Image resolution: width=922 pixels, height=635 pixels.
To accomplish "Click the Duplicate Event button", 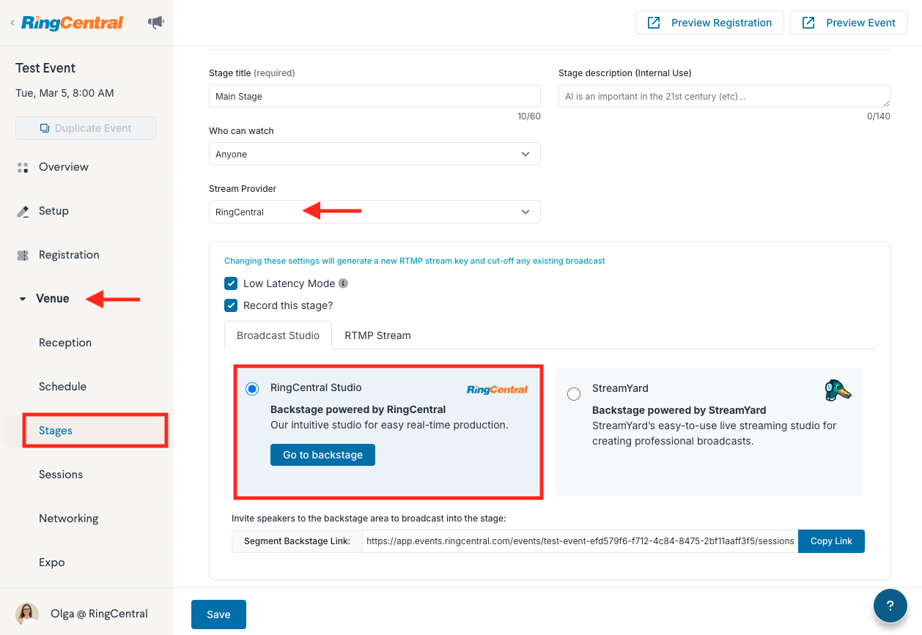I will point(86,128).
